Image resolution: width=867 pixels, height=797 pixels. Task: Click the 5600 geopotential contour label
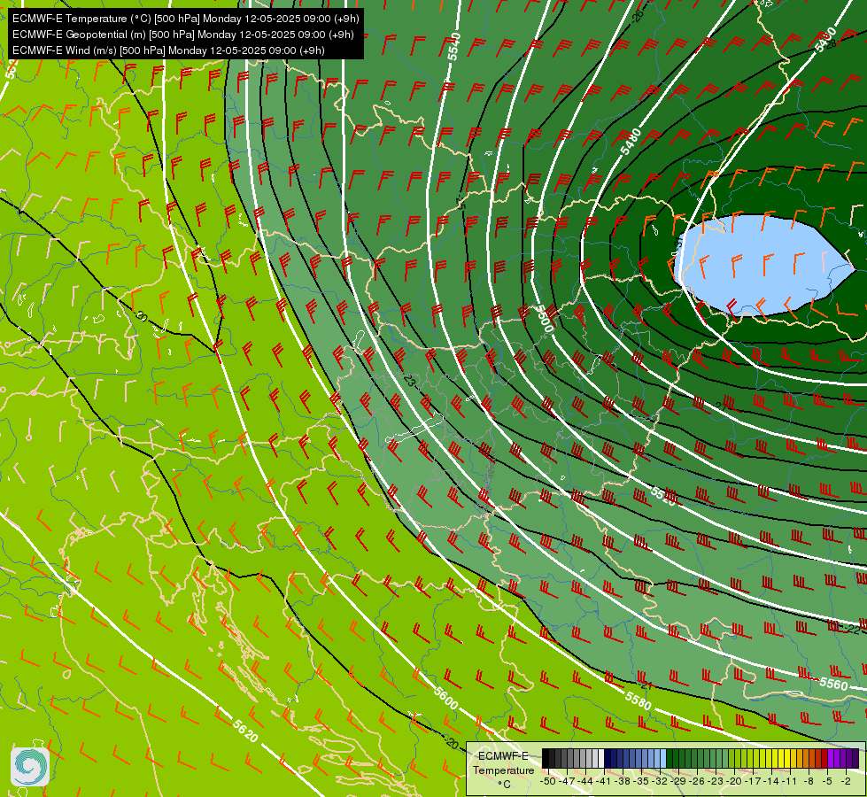point(445,698)
